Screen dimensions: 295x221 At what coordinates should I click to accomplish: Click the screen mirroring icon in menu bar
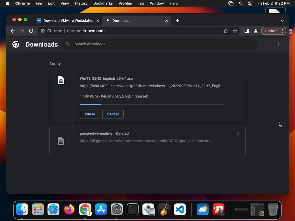click(x=231, y=3)
